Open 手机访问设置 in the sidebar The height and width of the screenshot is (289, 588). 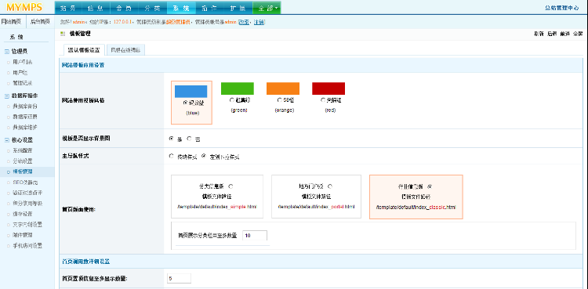[x=27, y=246]
